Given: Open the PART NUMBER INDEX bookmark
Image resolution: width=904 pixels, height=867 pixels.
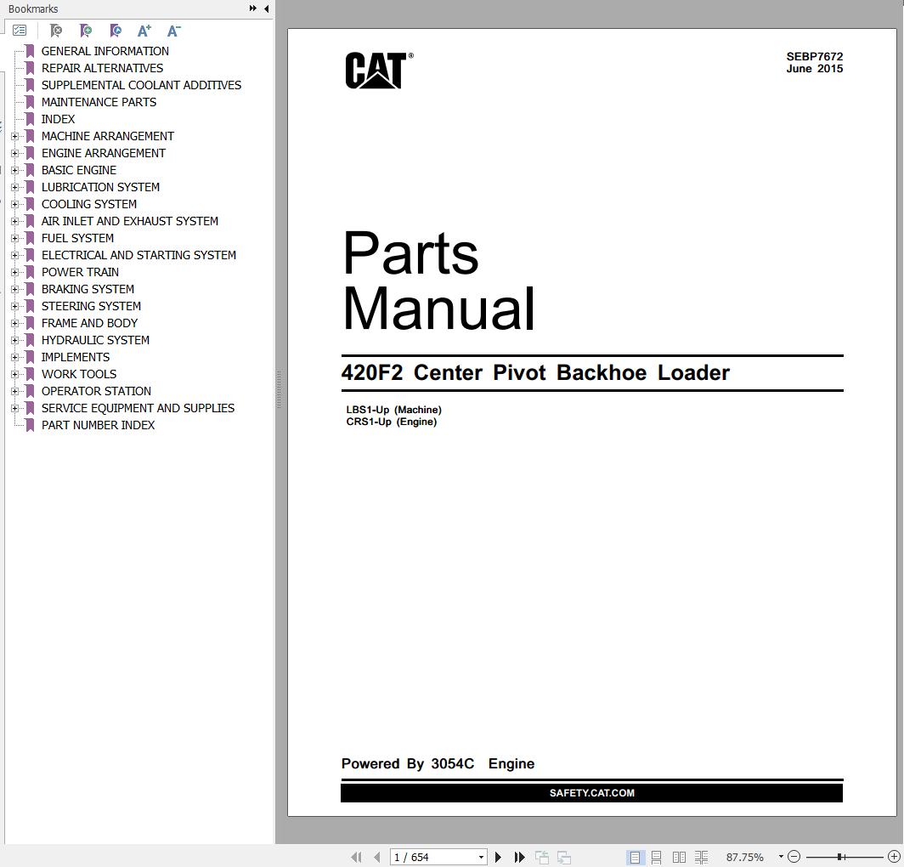Looking at the screenshot, I should coord(98,425).
